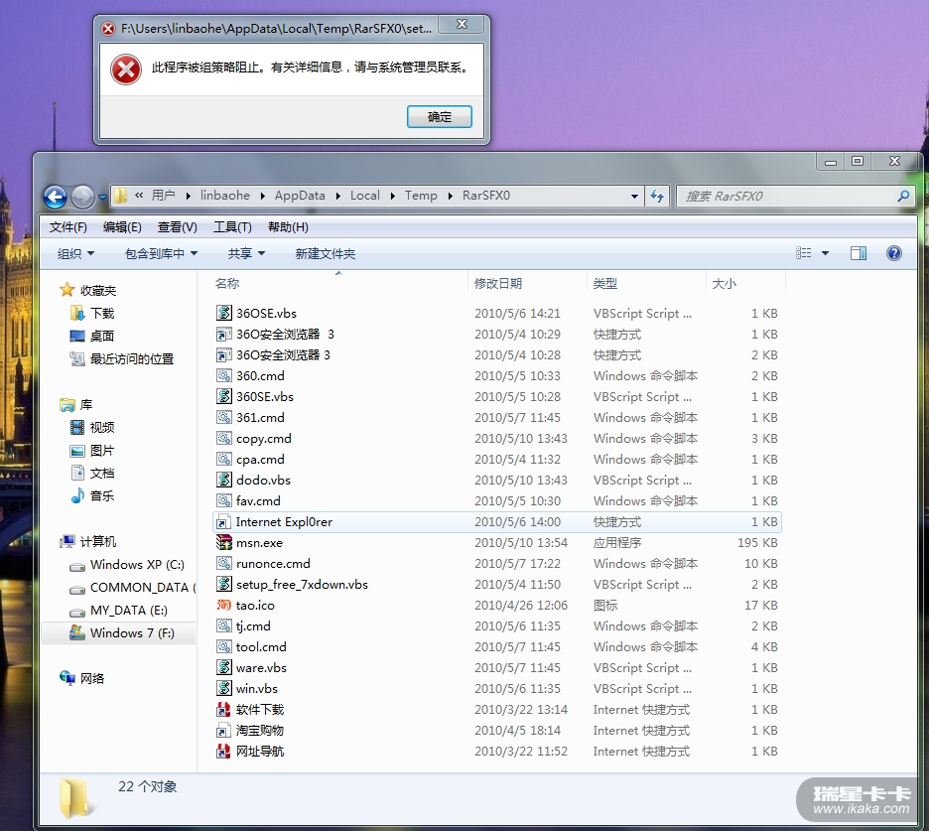Image resolution: width=929 pixels, height=831 pixels.
Task: Click the 新建文件夹 button
Action: [326, 254]
